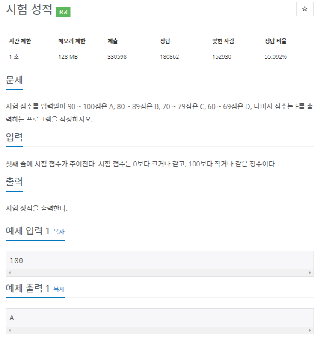The height and width of the screenshot is (340, 335).
Task: Click the 출력 section heading
Action: pyautogui.click(x=14, y=181)
